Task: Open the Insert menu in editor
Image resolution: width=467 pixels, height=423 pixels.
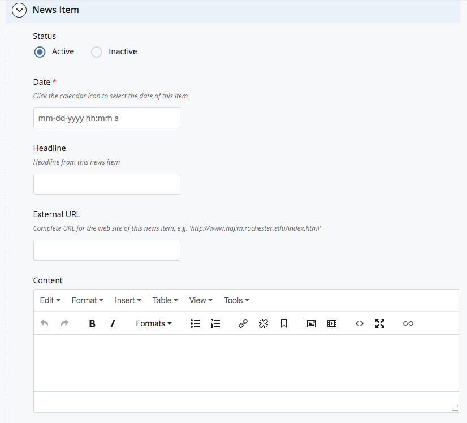Action: (x=128, y=300)
